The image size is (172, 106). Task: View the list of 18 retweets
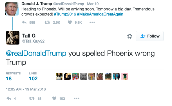point(13,77)
